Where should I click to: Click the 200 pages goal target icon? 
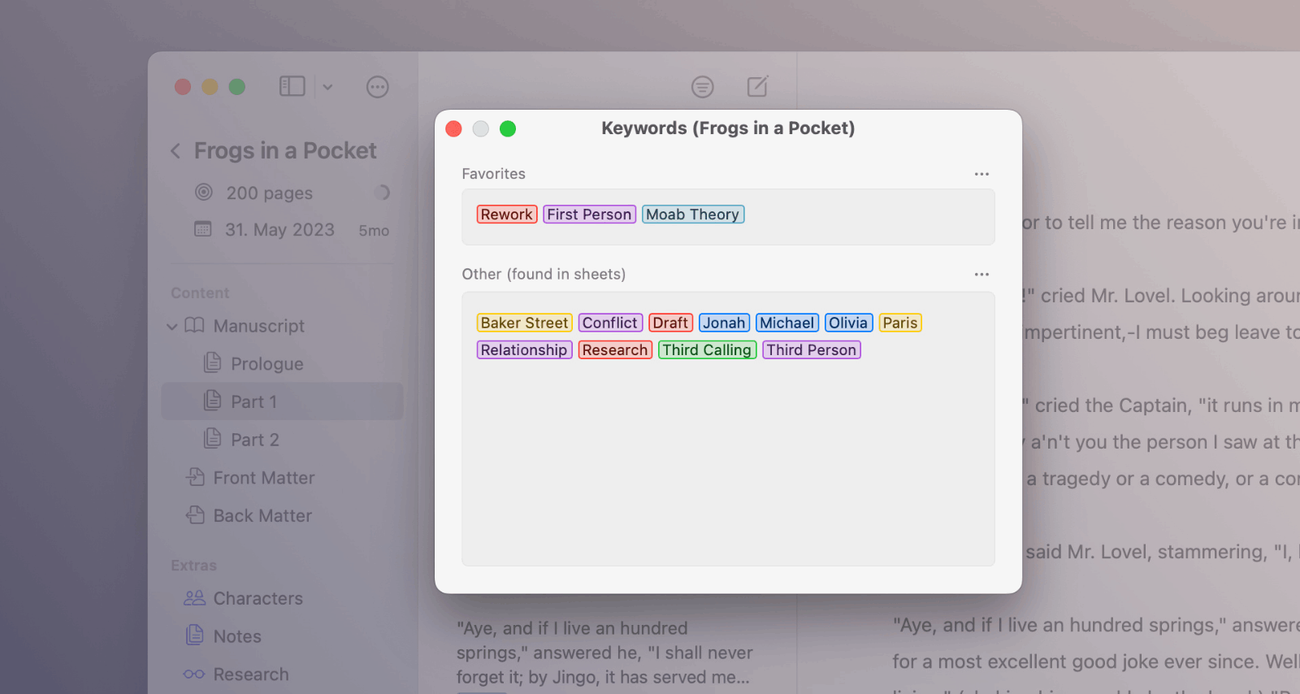(x=204, y=193)
